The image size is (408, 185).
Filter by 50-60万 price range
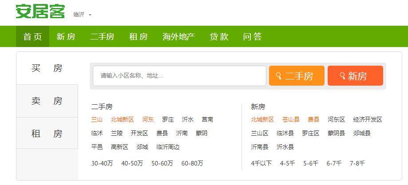[162, 163]
